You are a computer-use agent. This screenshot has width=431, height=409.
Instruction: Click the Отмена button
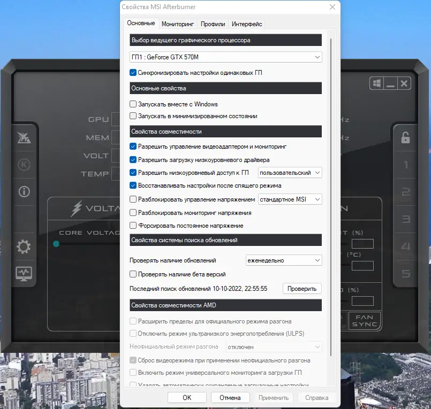coord(230,397)
